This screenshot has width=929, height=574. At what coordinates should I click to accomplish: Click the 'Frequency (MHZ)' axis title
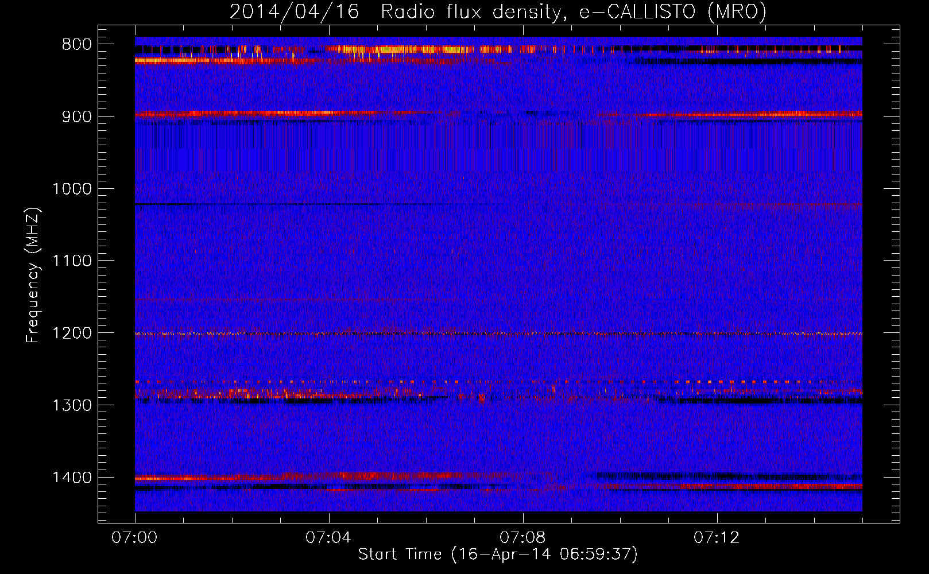point(33,276)
